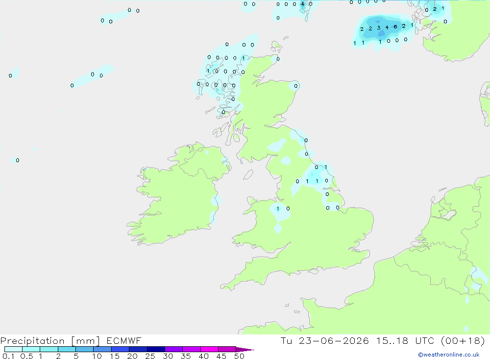Click the "15" legend scale label
Image resolution: width=490 pixels, height=359 pixels.
pyautogui.click(x=115, y=356)
